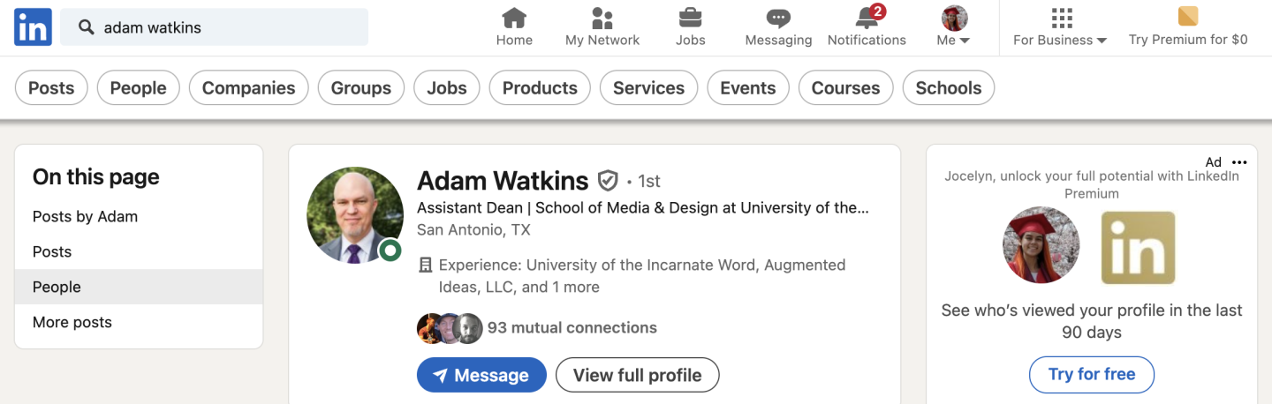The image size is (1272, 404).
Task: Filter results by Posts pill
Action: pos(51,88)
